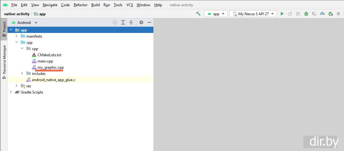
Task: Click the app module folder breadcrumb icon
Action: [x=36, y=14]
